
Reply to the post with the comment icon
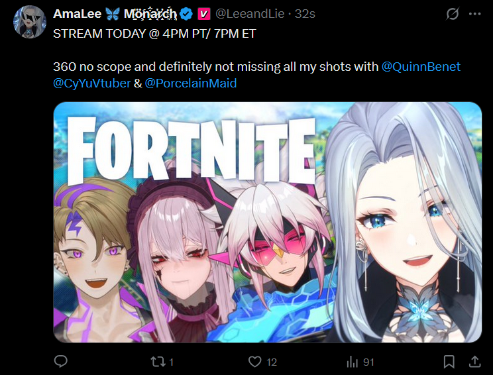click(62, 362)
